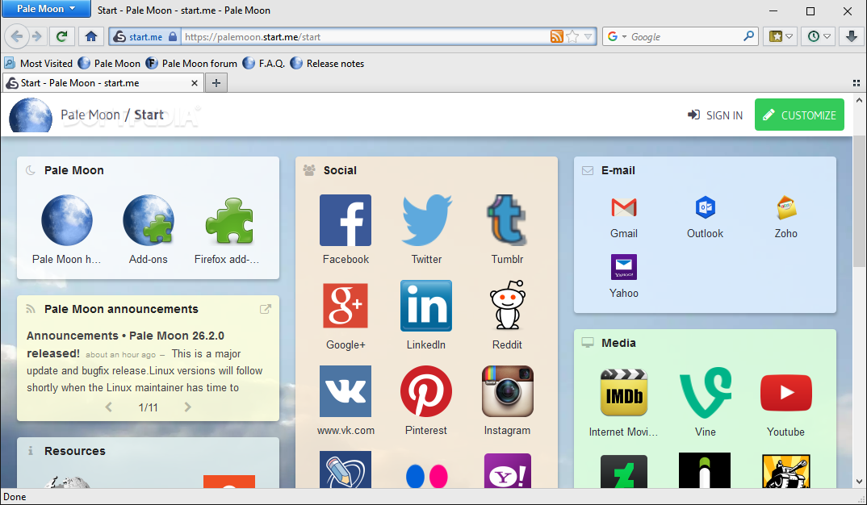Screen dimensions: 867x505
Task: Open the Pale Moon forum bookmark
Action: (191, 64)
